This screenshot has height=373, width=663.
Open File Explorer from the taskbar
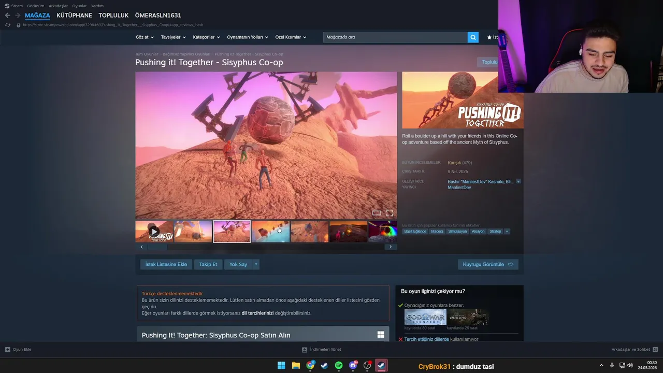coord(296,366)
